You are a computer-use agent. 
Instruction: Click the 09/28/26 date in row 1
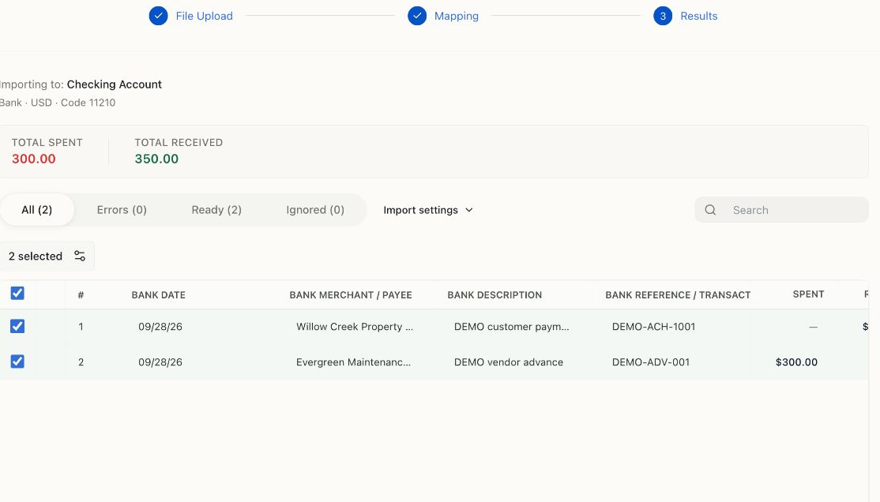(160, 327)
